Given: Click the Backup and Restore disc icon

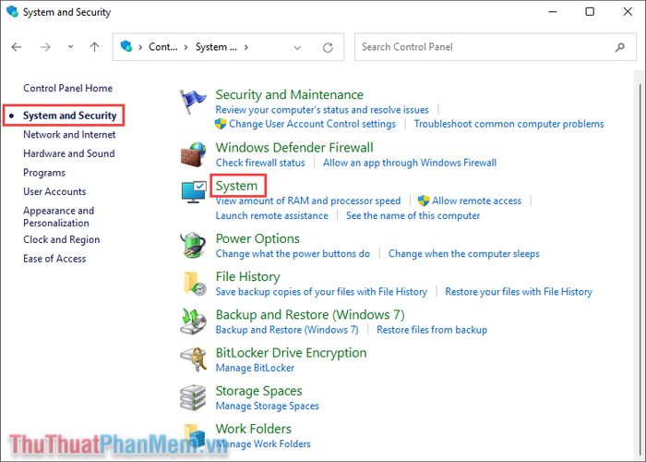Looking at the screenshot, I should click(193, 322).
